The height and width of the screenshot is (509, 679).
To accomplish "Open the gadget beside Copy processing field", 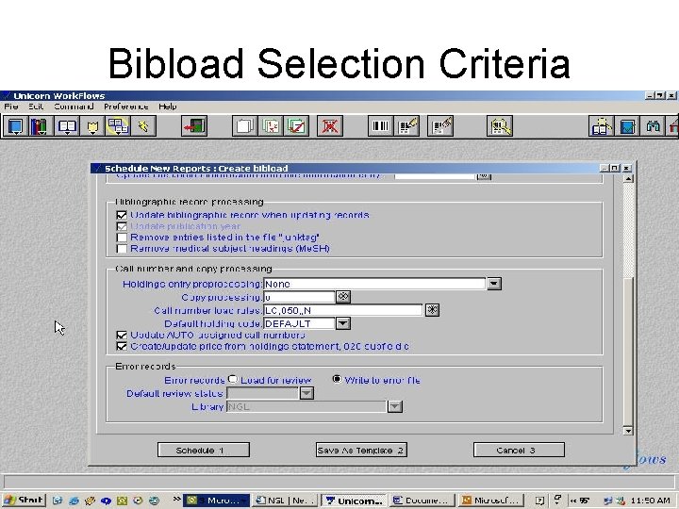I will coord(343,297).
